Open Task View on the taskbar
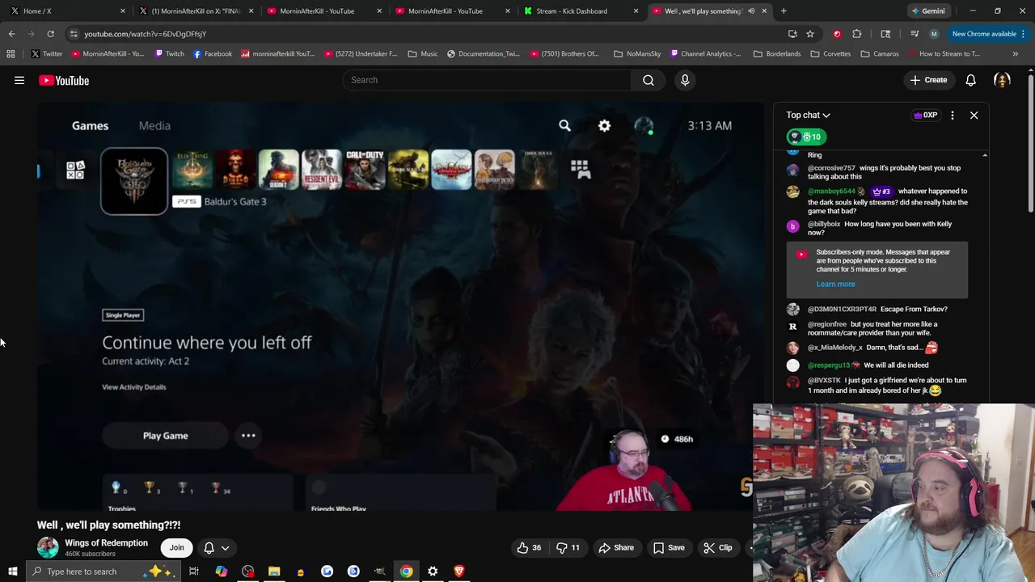This screenshot has height=582, width=1035. (x=194, y=571)
